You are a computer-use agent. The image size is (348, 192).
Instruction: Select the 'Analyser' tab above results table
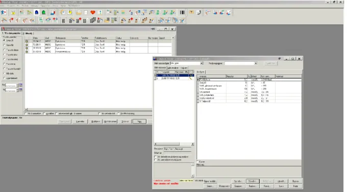[x=201, y=72]
